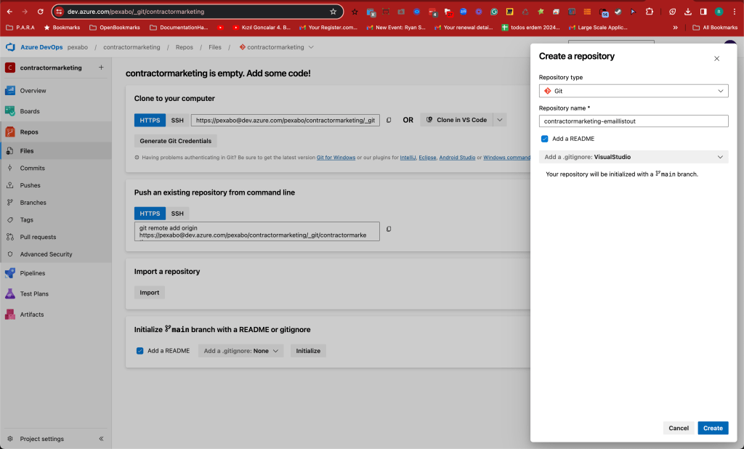Select SSH tab under Clone to your computer
The height and width of the screenshot is (449, 744).
177,120
